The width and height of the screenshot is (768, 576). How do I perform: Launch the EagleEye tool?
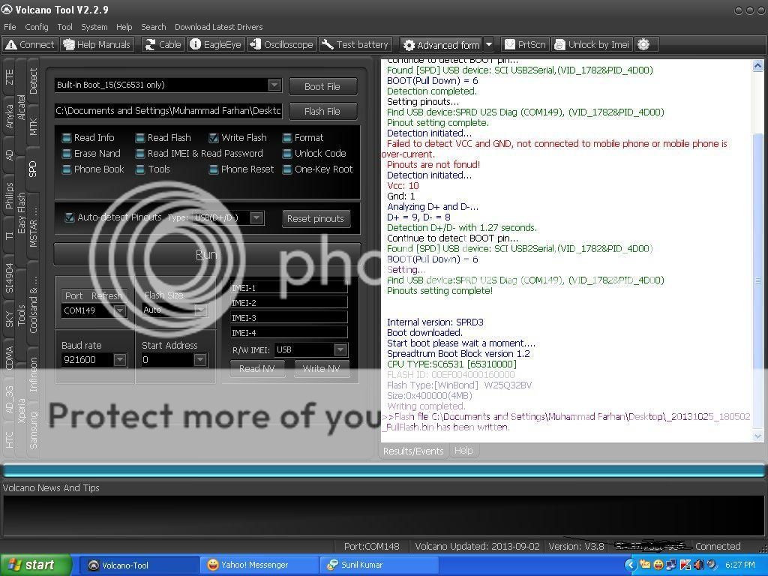point(216,45)
